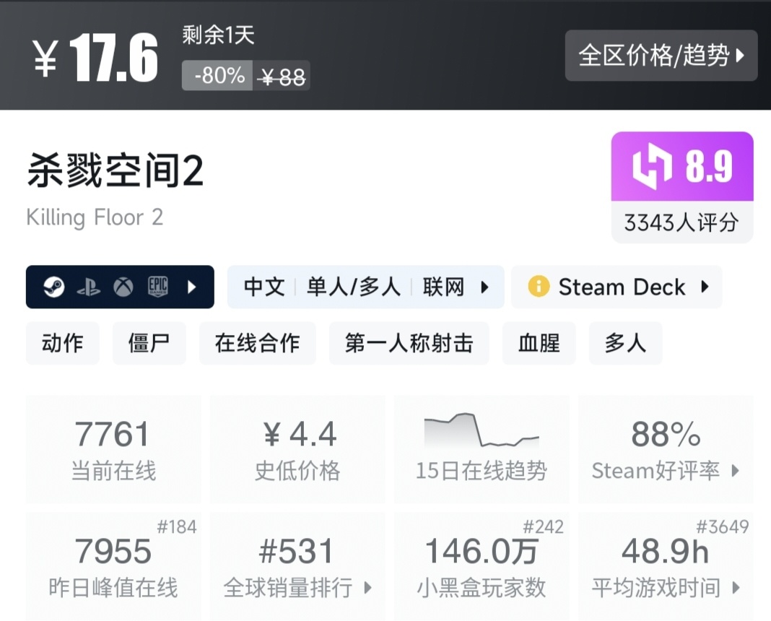View the 3343人评分 ratings
Viewport: 771px width, 621px height.
point(681,223)
